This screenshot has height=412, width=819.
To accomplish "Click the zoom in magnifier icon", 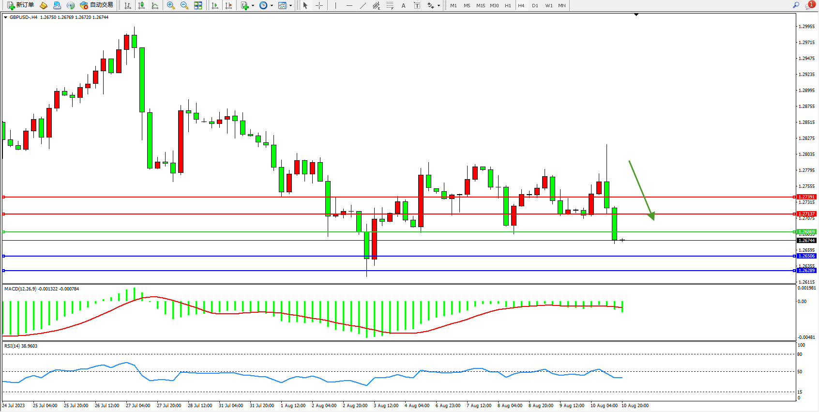I will pos(171,5).
